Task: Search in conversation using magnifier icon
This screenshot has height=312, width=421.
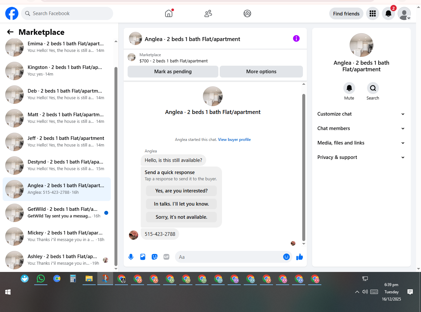Action: (x=373, y=88)
